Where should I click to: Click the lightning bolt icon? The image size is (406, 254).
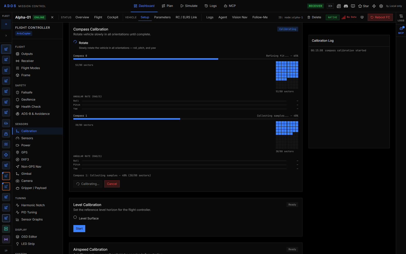coord(374,6)
